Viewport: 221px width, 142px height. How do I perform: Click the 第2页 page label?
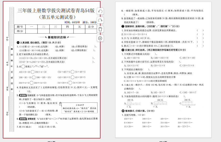(x=163, y=141)
